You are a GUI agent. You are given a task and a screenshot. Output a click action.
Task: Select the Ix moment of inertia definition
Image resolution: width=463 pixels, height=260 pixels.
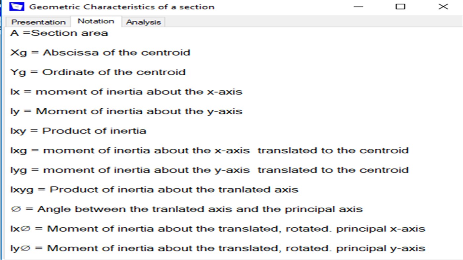tap(127, 92)
